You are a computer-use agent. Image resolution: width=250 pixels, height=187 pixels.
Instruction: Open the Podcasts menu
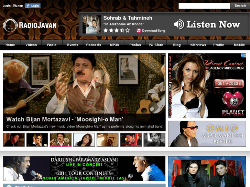click(94, 45)
